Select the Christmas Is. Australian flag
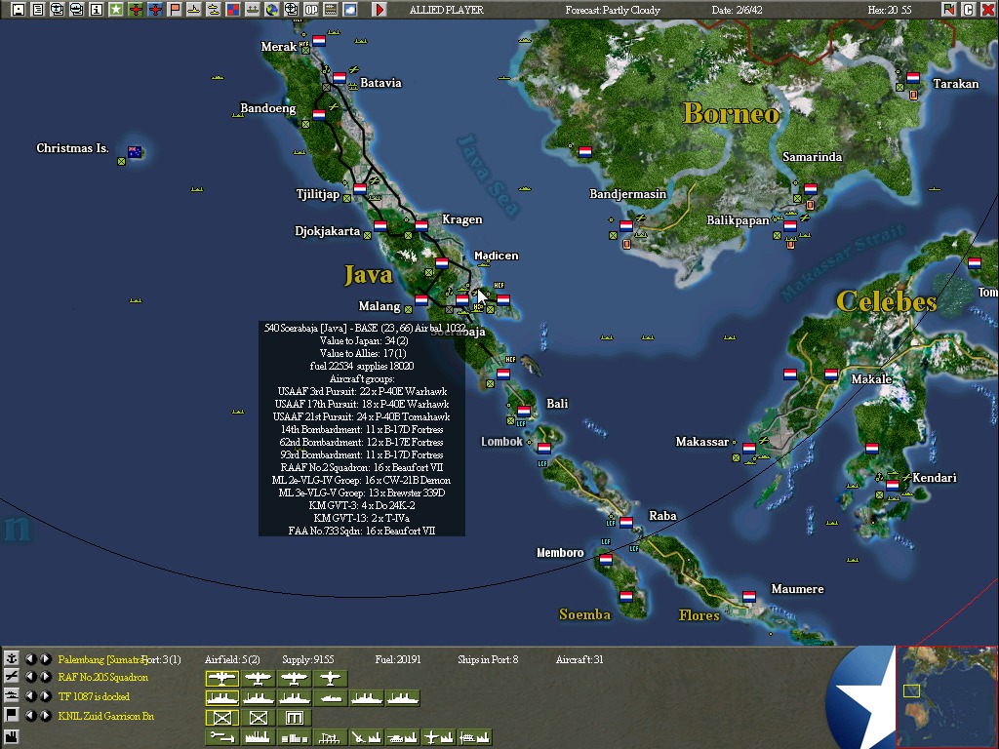Image resolution: width=999 pixels, height=749 pixels. (x=135, y=151)
